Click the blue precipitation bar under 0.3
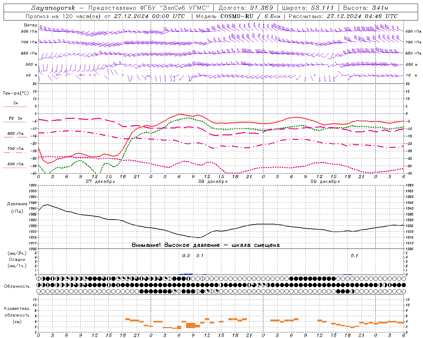The image size is (423, 338). 186,274
